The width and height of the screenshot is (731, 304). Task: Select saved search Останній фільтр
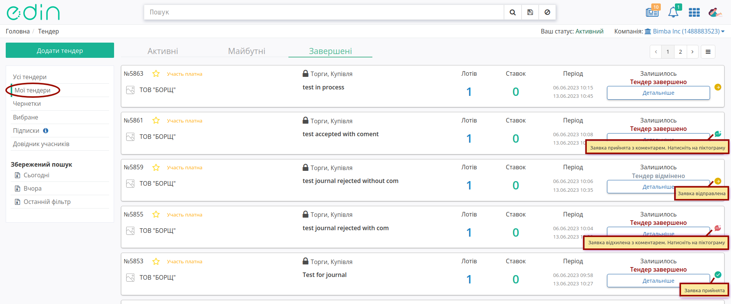coord(47,202)
